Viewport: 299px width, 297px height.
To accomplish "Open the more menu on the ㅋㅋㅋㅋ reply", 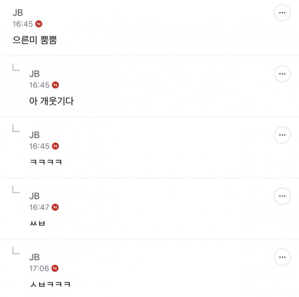I will click(x=282, y=135).
